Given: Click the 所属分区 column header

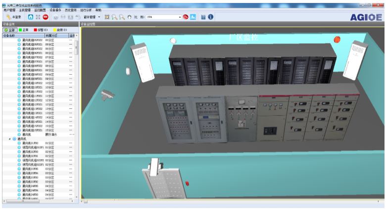Looking at the screenshot, I should coord(54,36).
